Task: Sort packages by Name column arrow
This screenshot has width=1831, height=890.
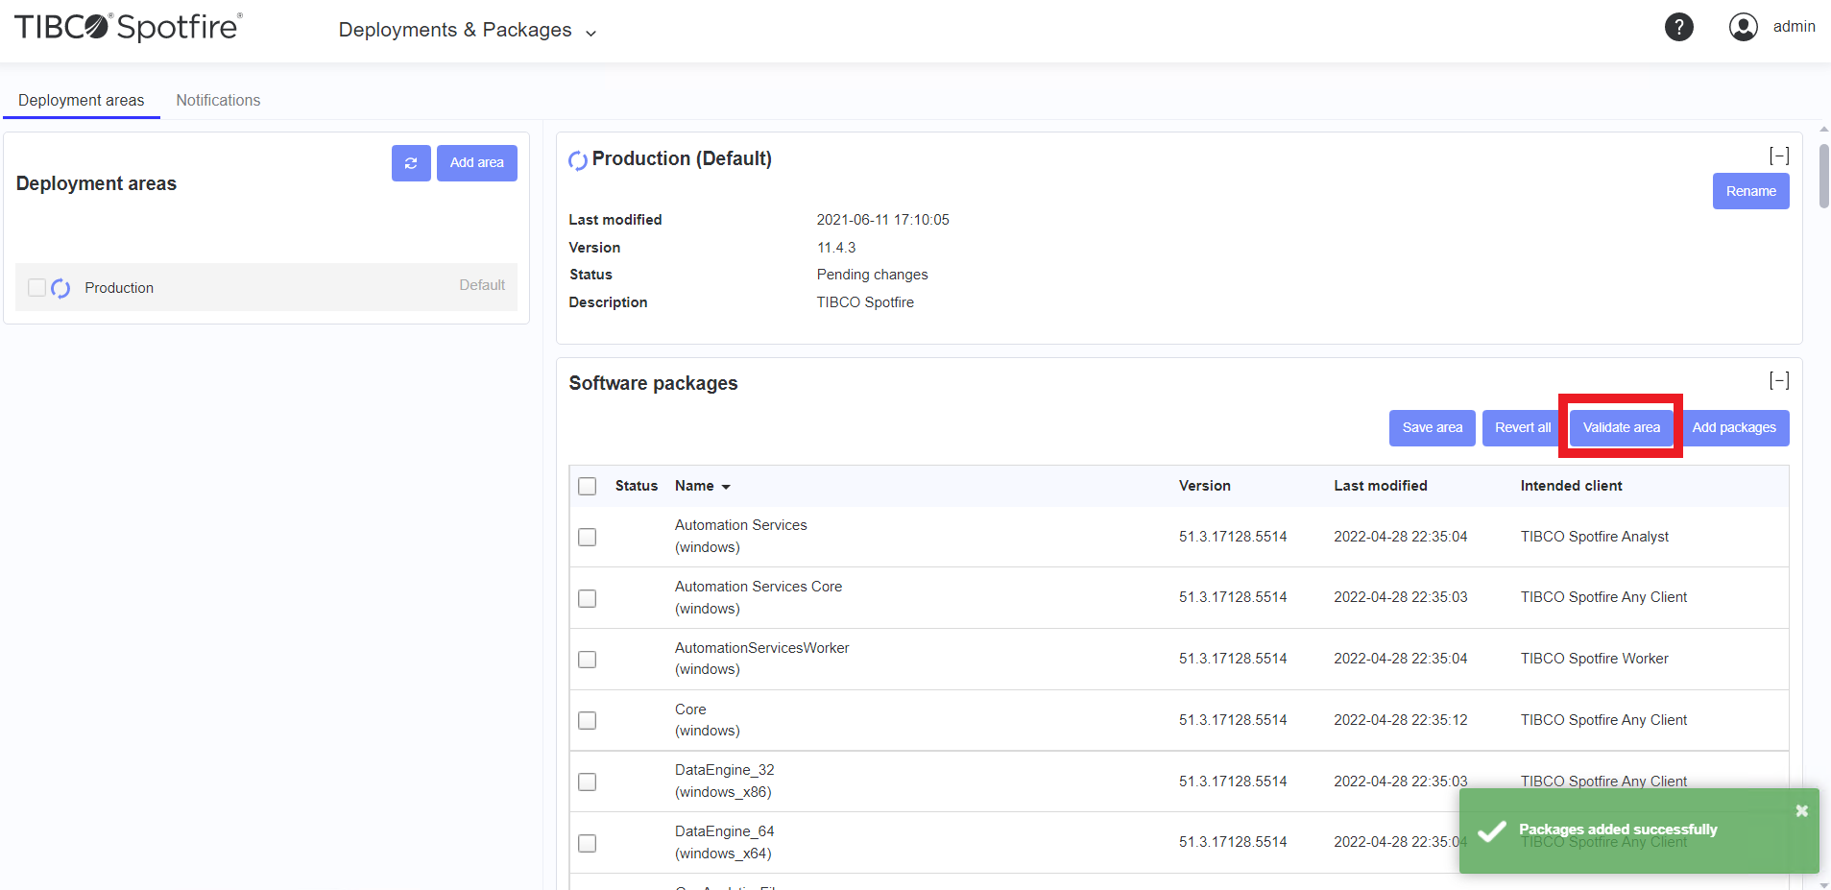Action: [726, 487]
